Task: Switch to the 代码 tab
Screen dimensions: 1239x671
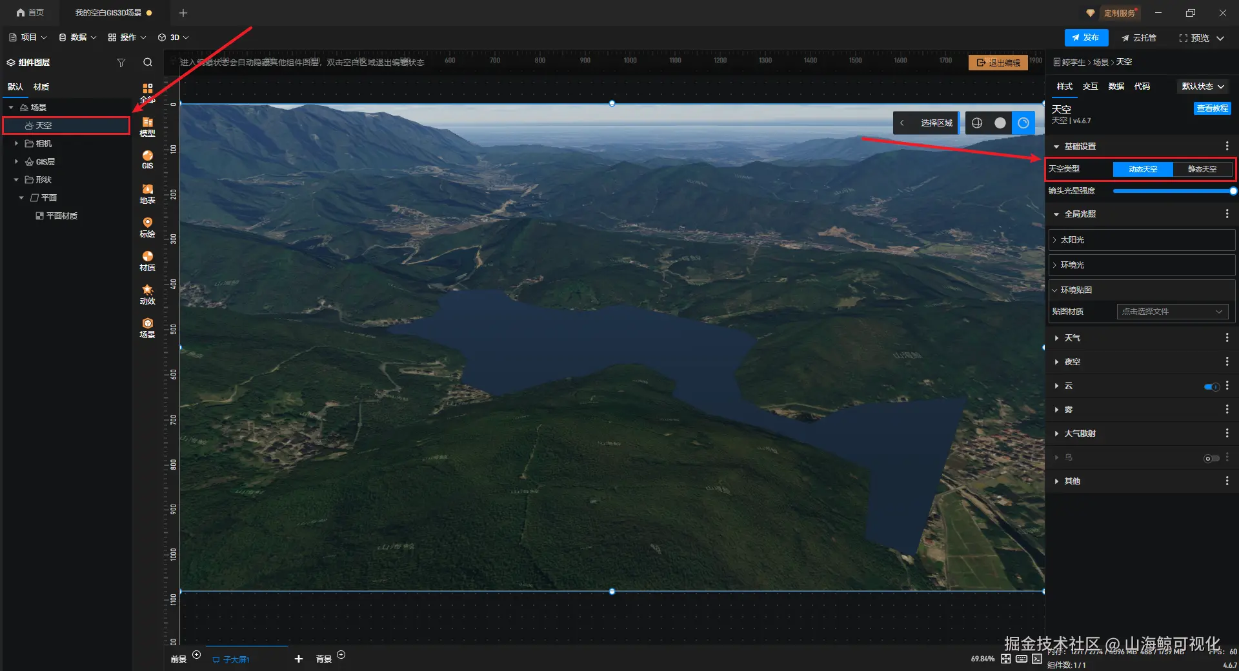Action: click(x=1142, y=86)
